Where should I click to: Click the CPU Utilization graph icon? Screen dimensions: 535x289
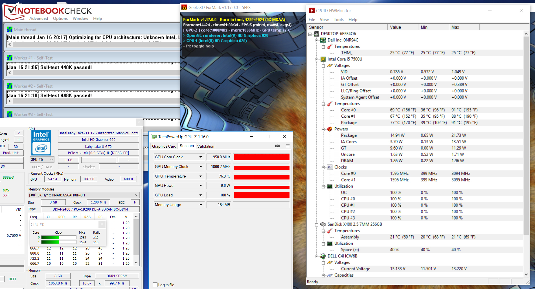click(x=330, y=186)
